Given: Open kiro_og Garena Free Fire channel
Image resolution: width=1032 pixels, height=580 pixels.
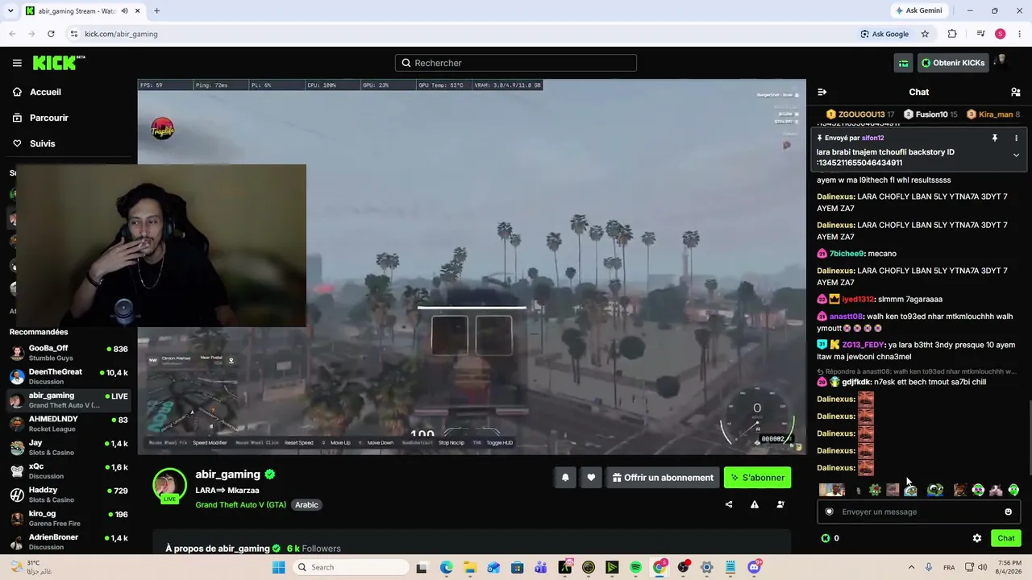Looking at the screenshot, I should 69,518.
